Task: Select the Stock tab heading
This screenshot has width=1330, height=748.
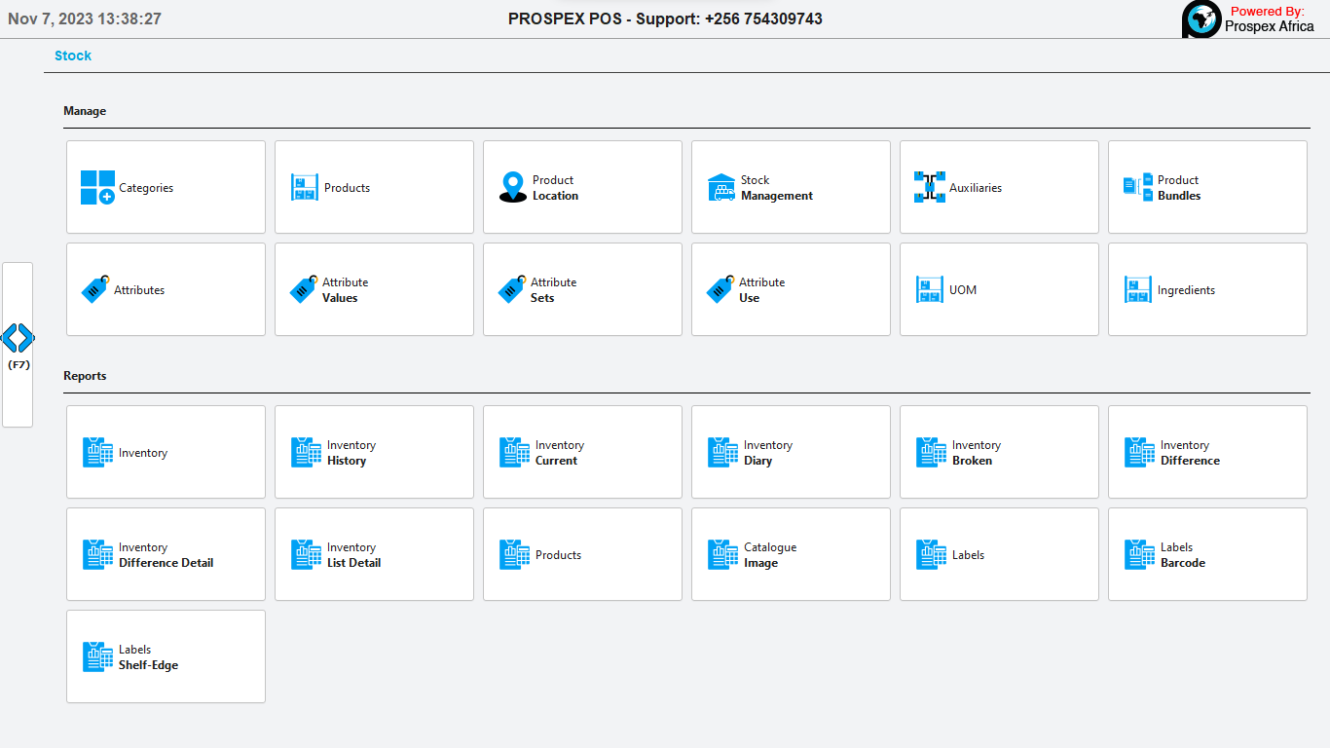Action: pyautogui.click(x=73, y=56)
